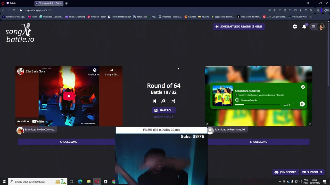Open the hamburger menu beside avatar

tap(313, 27)
